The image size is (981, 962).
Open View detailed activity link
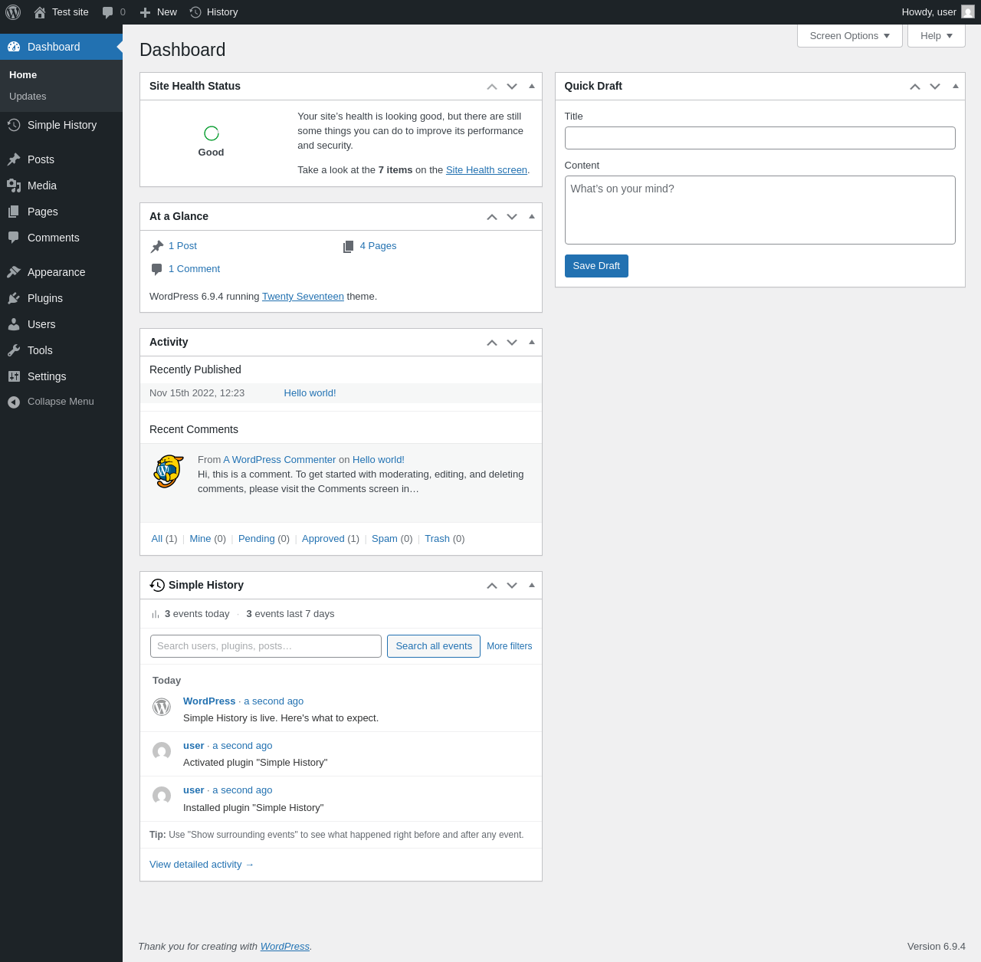point(202,865)
